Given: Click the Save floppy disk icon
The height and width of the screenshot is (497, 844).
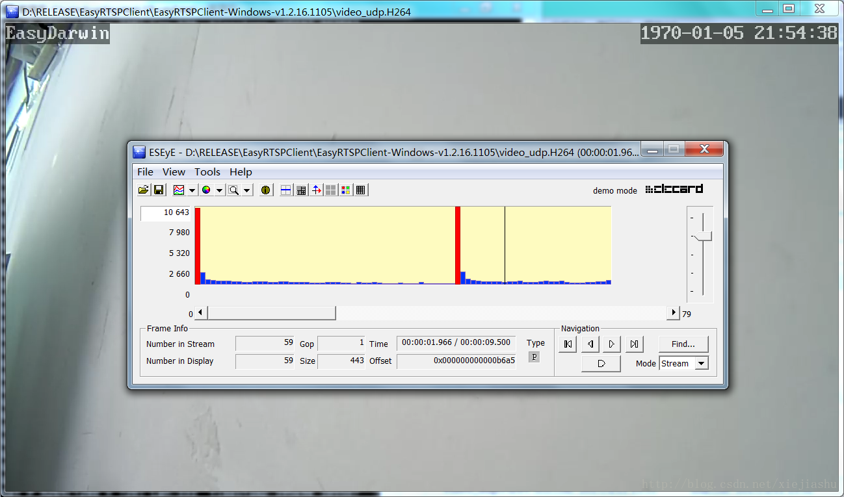Looking at the screenshot, I should point(158,190).
